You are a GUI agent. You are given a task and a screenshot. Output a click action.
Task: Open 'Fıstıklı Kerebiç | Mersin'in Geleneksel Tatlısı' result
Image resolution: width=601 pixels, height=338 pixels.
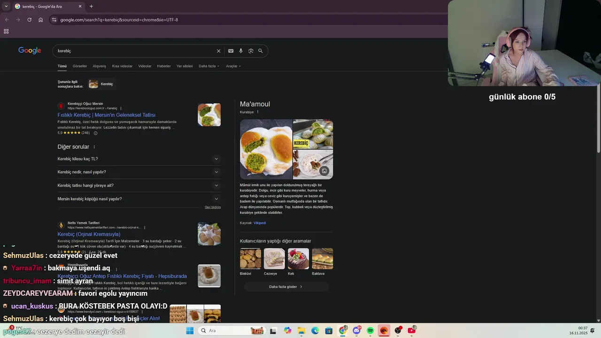(x=107, y=115)
